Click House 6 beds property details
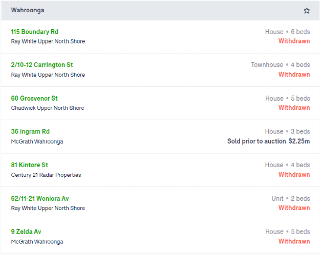 coord(288,32)
